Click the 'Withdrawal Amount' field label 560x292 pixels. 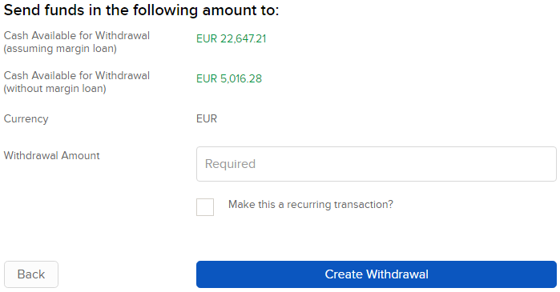point(52,155)
